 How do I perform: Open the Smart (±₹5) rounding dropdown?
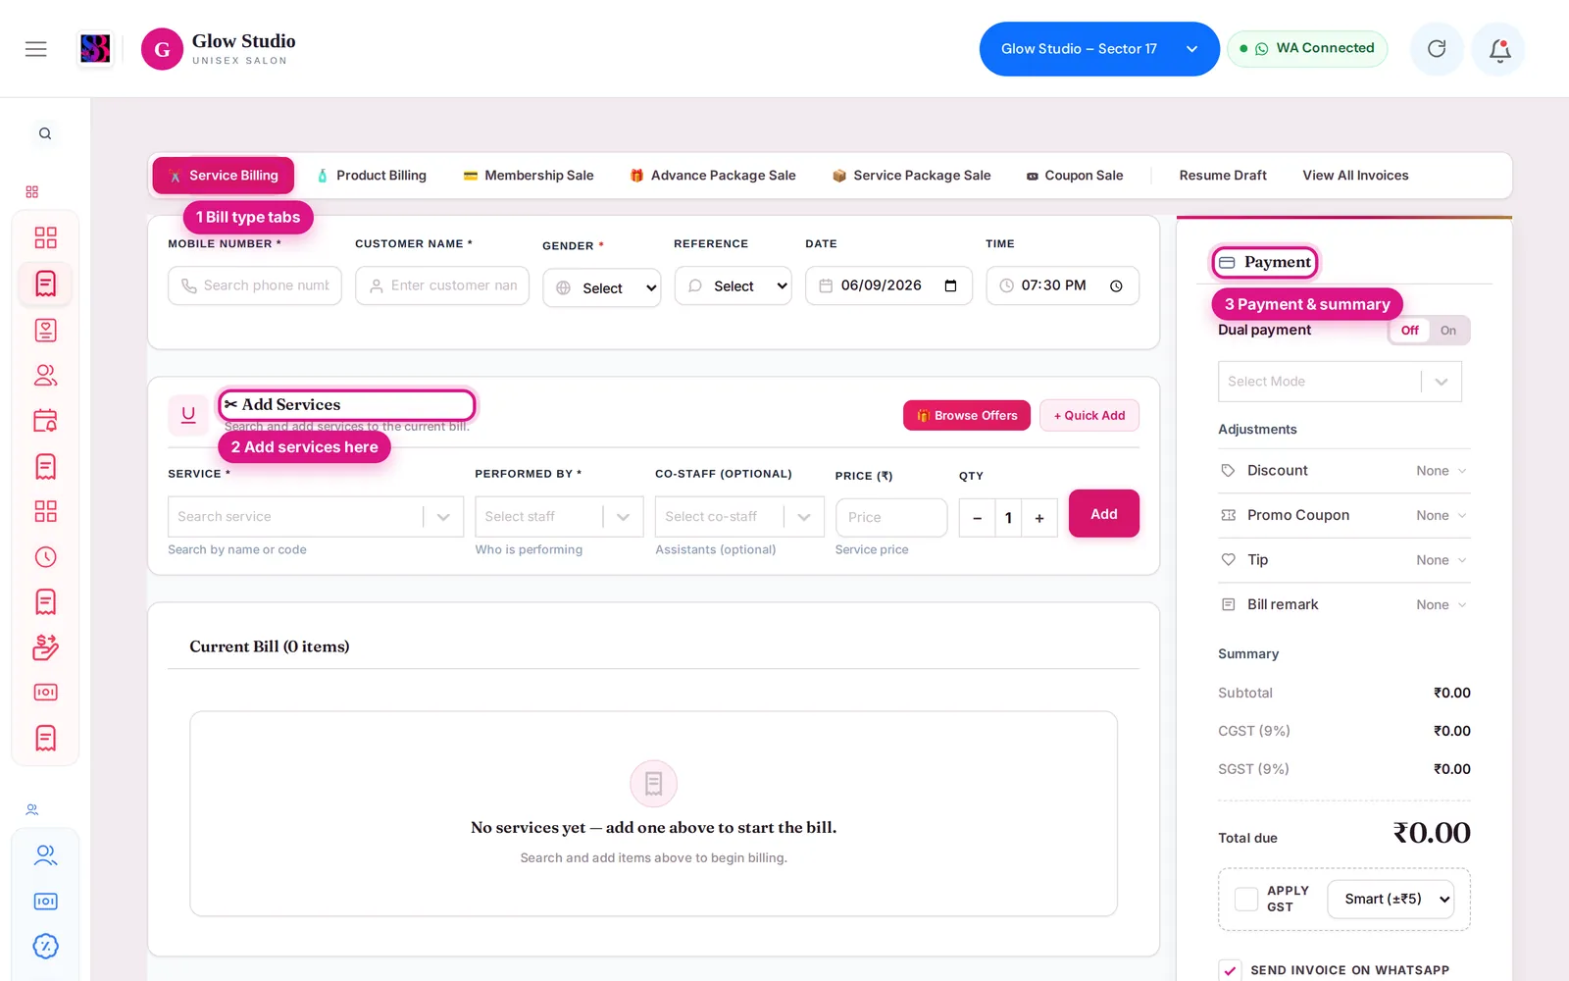pos(1391,899)
